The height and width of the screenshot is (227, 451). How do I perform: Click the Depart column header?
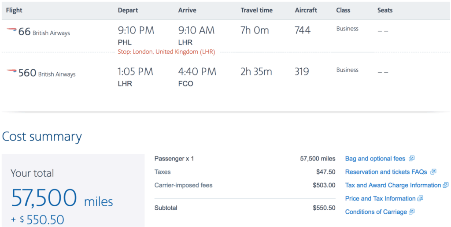[128, 10]
